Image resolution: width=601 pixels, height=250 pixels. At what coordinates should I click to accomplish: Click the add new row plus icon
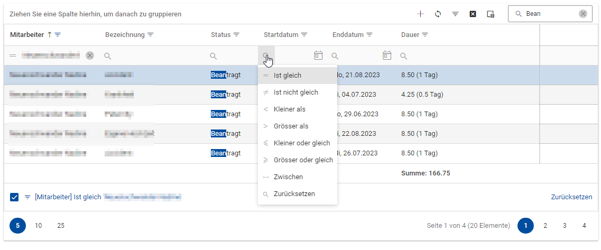[x=420, y=14]
